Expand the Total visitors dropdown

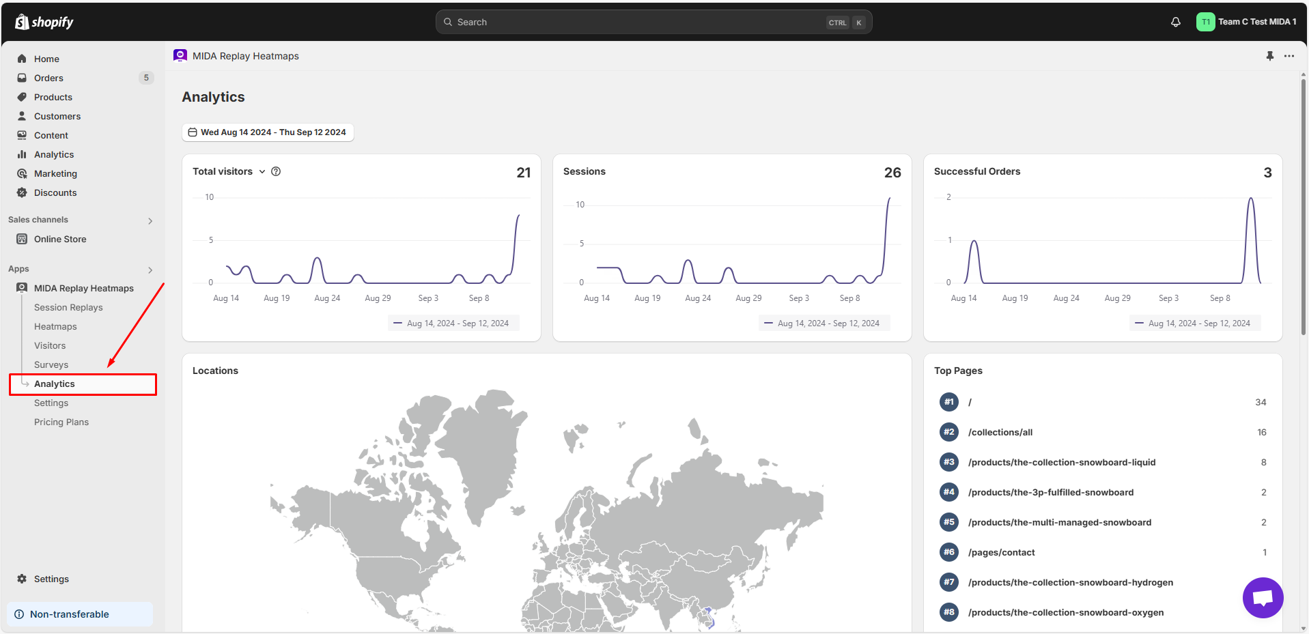[x=262, y=172]
